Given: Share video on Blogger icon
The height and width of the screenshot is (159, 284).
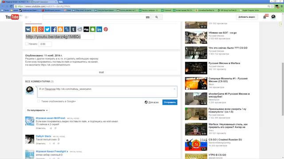Looking at the screenshot, I should click(x=60, y=29).
